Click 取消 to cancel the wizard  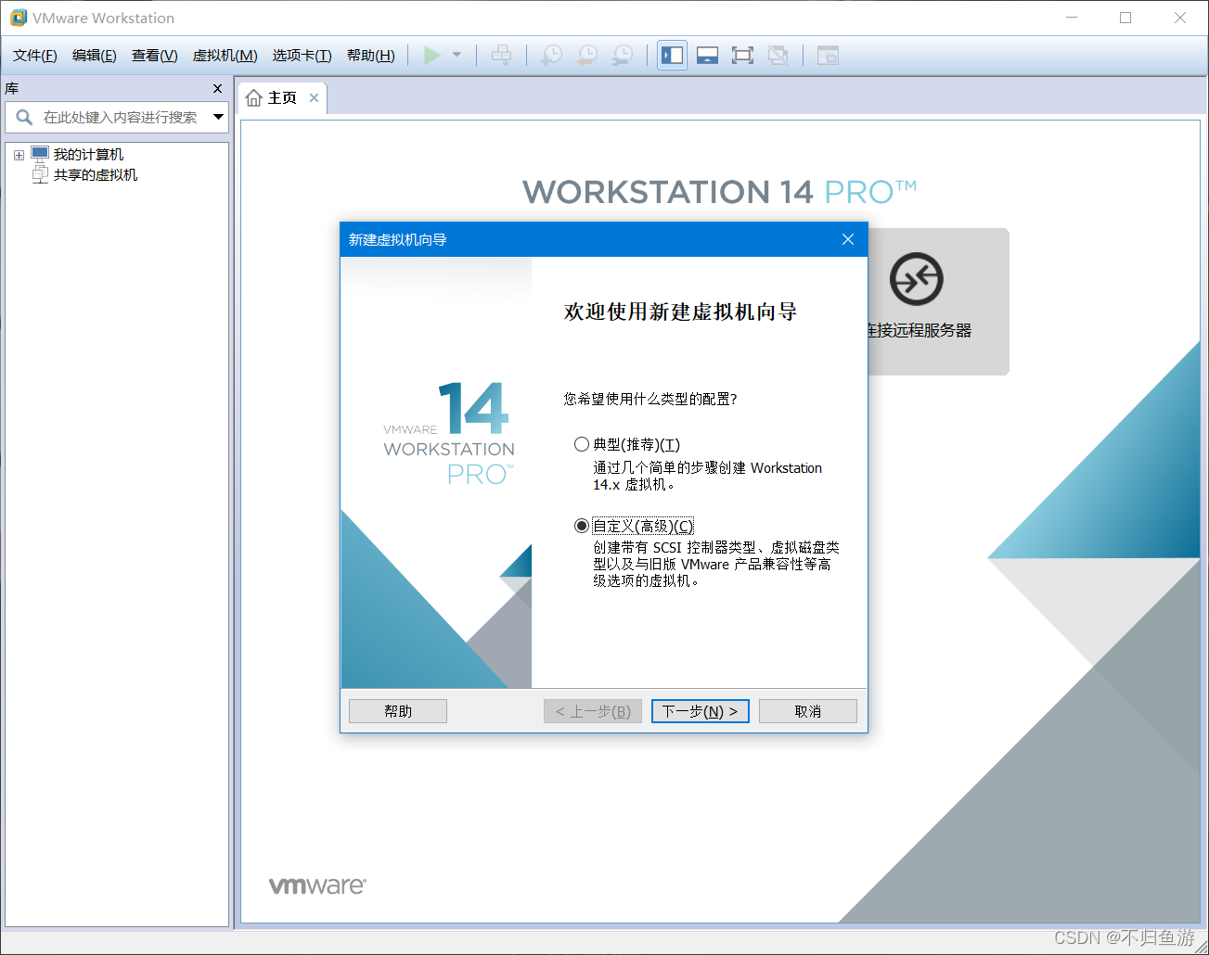point(808,711)
